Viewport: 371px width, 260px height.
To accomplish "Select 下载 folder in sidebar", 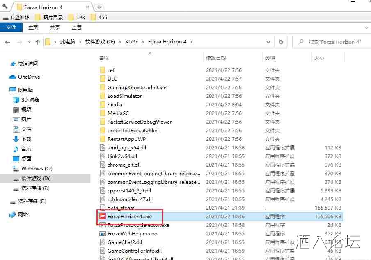I will coord(22,139).
